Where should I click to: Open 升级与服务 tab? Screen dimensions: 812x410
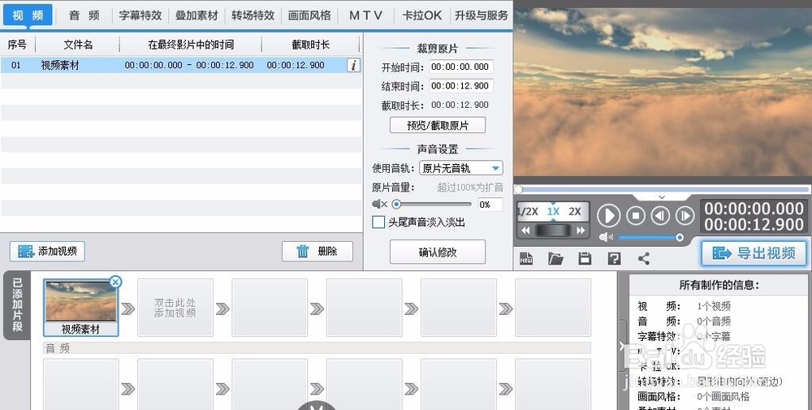[481, 15]
